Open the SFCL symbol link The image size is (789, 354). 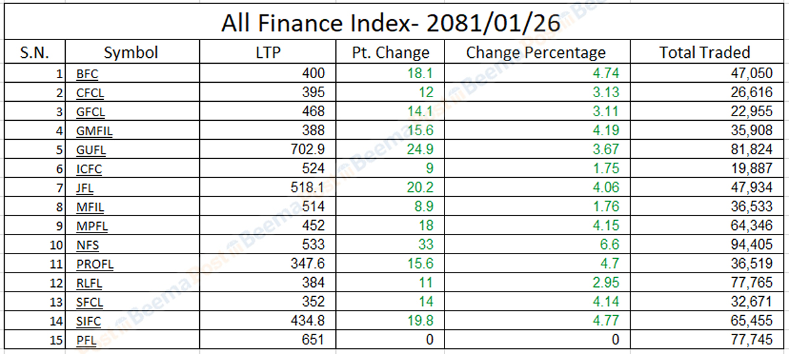click(x=89, y=302)
